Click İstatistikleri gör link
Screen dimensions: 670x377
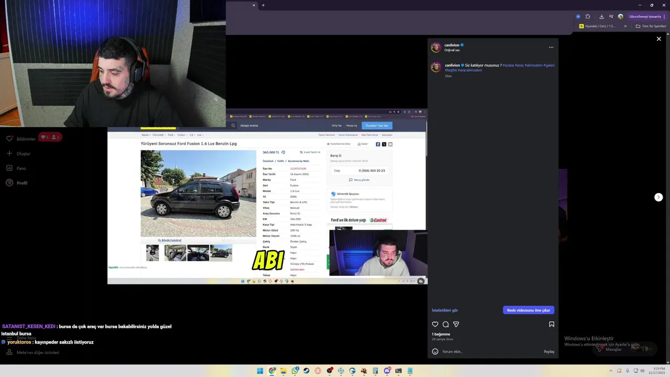pos(445,310)
